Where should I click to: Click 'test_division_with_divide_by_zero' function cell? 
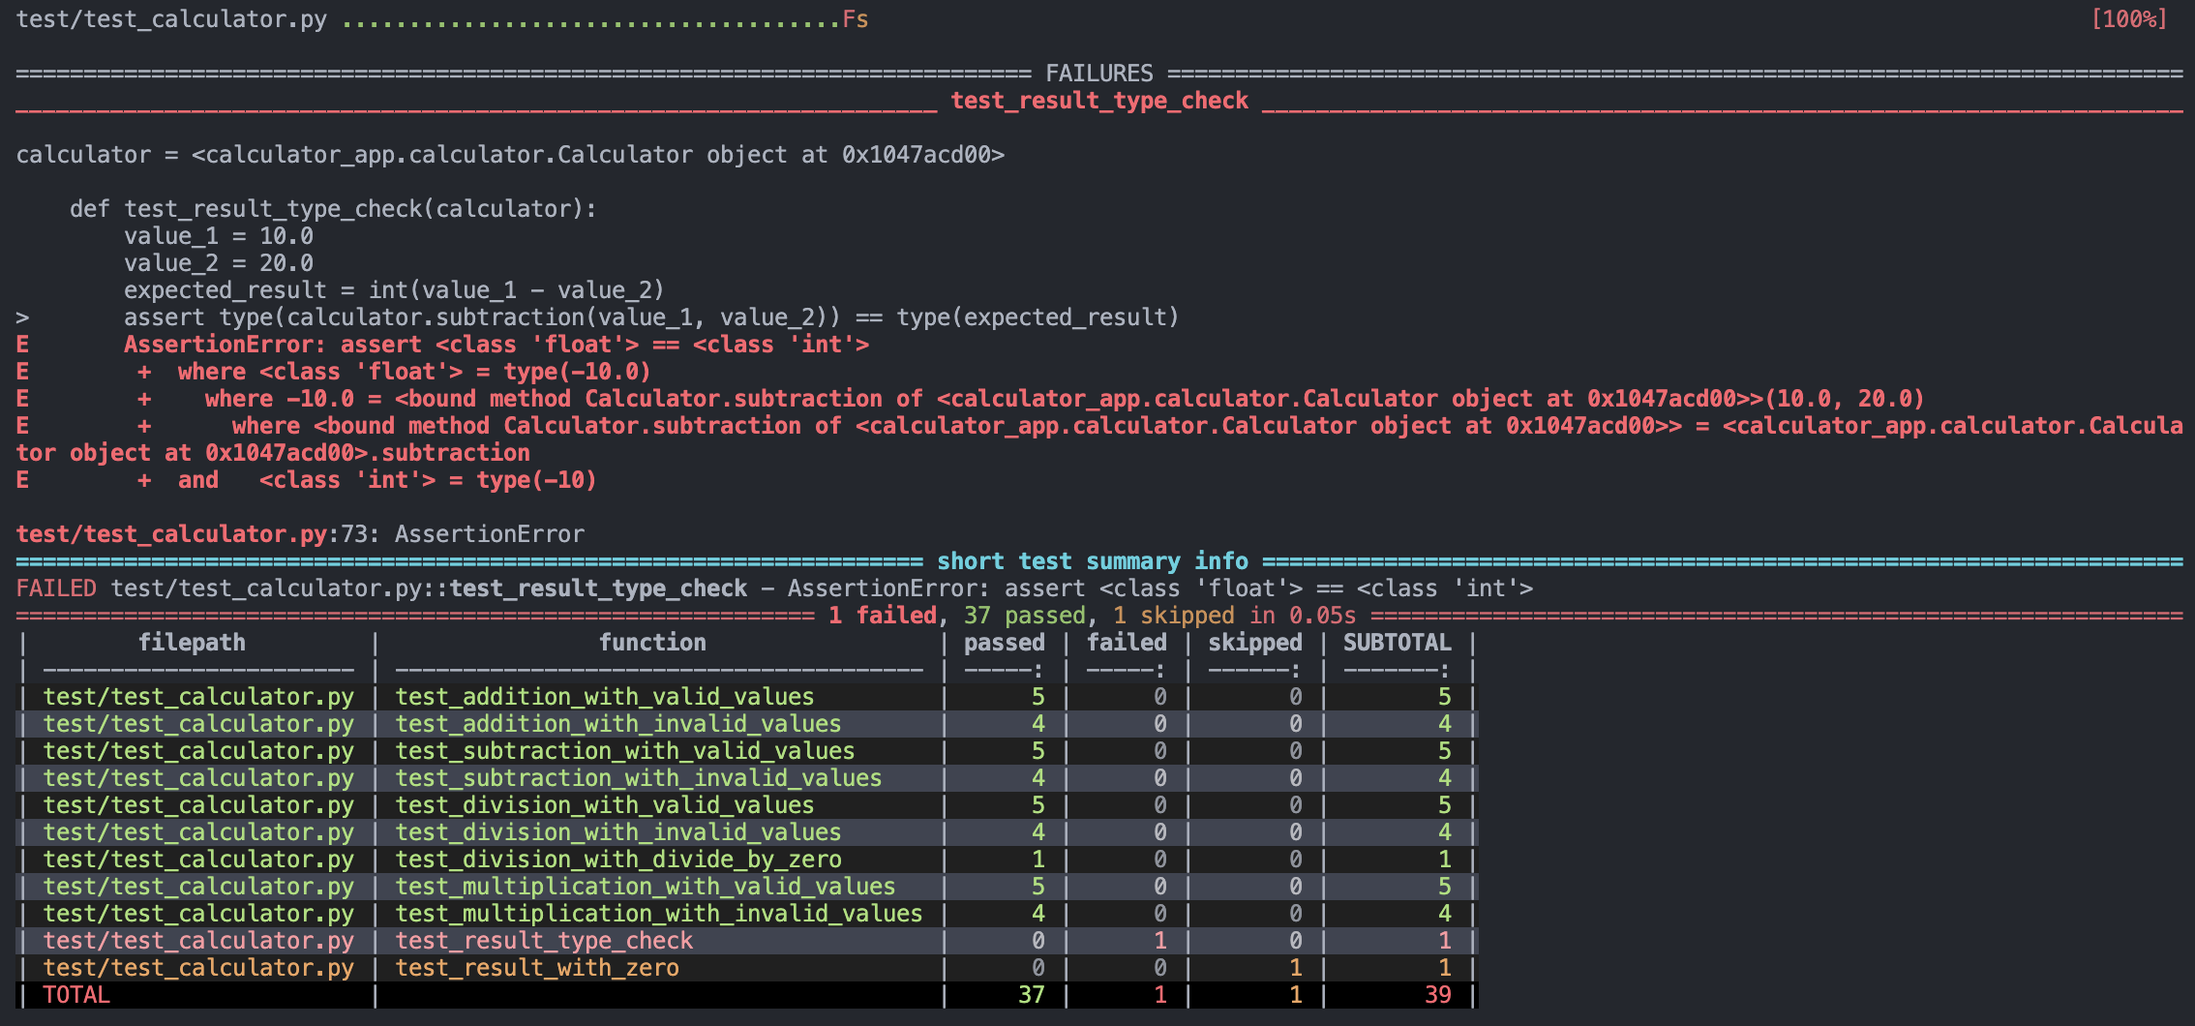pos(618,860)
